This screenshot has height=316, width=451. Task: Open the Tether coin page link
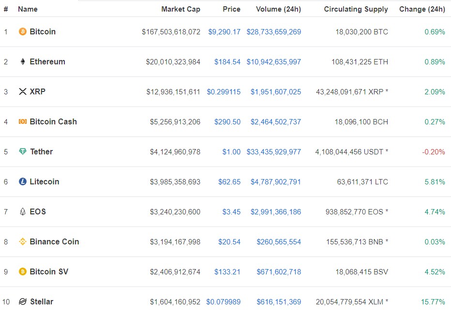[x=42, y=151]
